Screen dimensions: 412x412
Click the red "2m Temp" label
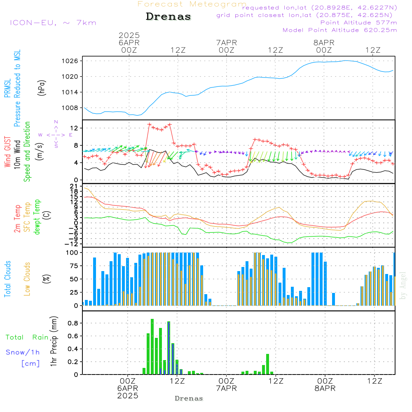pyautogui.click(x=17, y=219)
